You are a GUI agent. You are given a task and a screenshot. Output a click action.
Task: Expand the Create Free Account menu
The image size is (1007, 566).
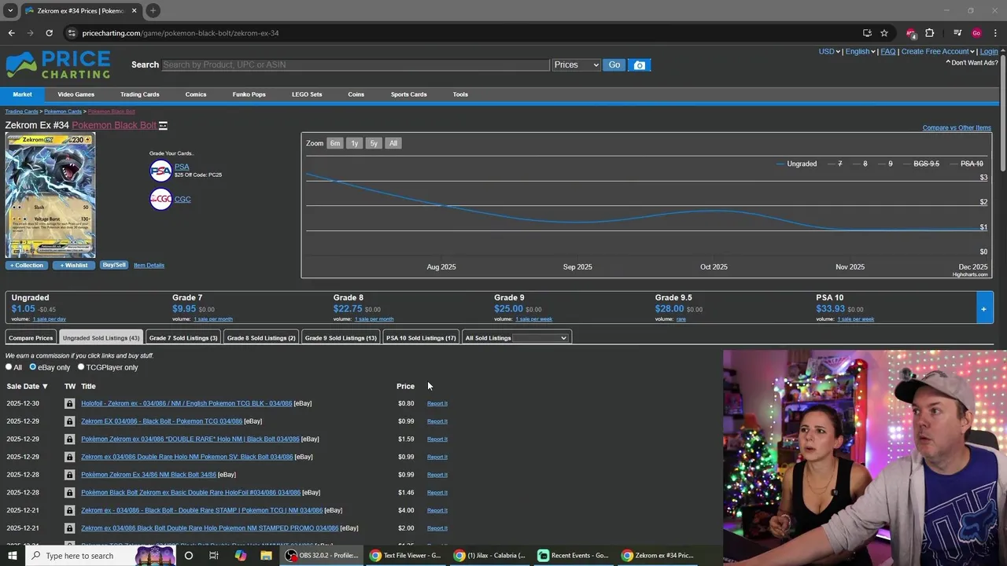938,52
